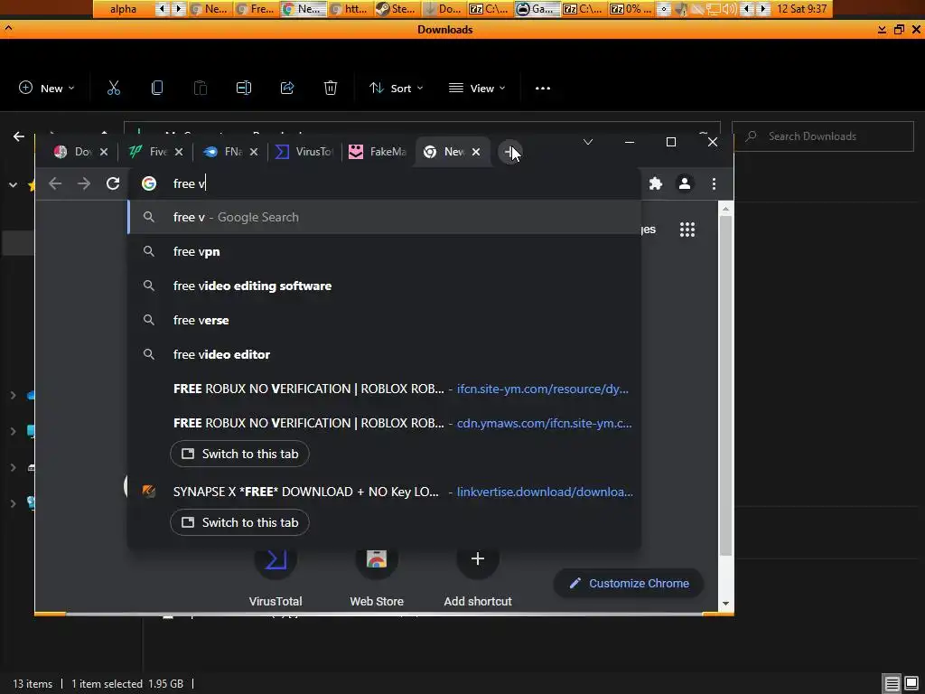Open the cdn.ymaws.com ROBUX suggestion
Screen dimensions: 925x694
[x=384, y=423]
